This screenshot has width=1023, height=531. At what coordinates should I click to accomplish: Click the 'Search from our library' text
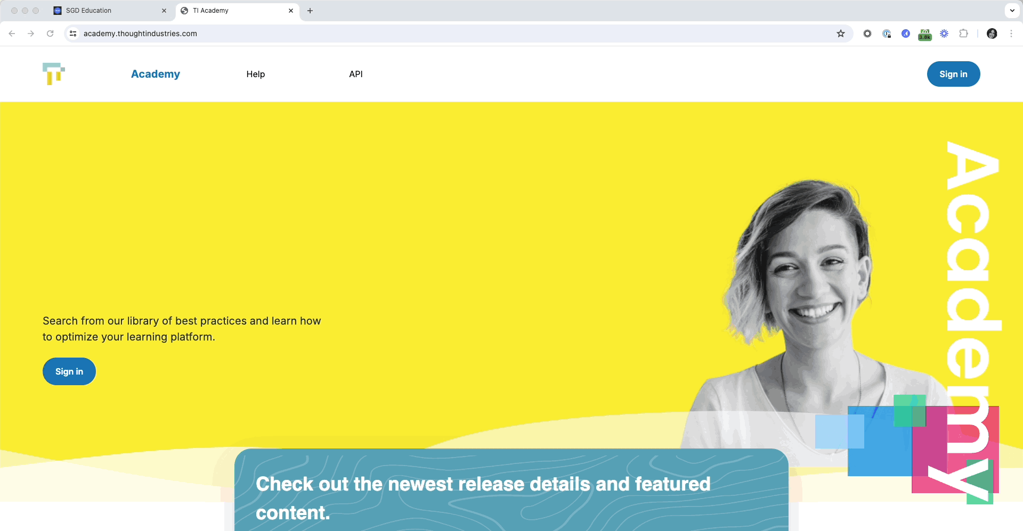182,329
